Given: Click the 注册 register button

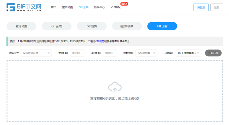Looking at the screenshot, I should 217,7.
